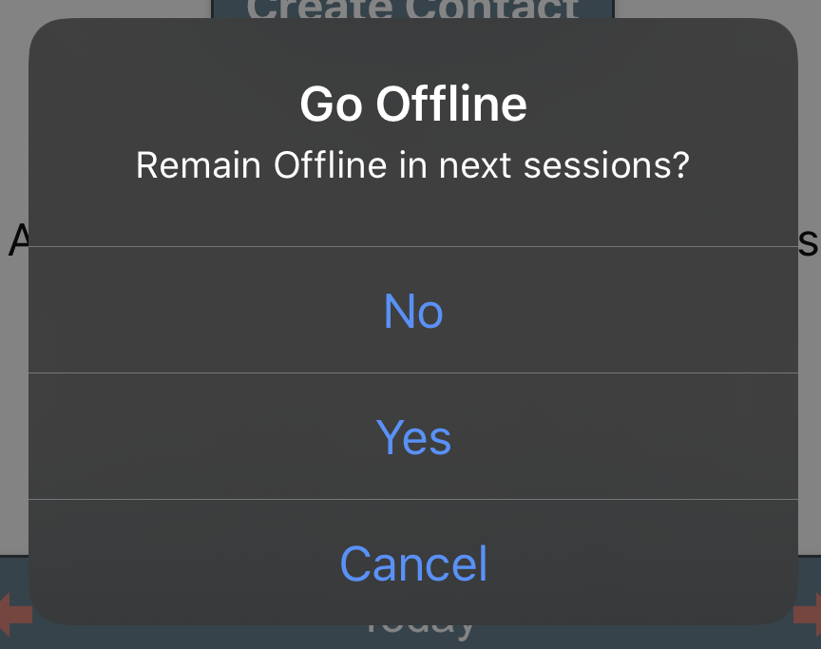Decline staying offline in next sessions
Screen dimensions: 821x649
[413, 311]
